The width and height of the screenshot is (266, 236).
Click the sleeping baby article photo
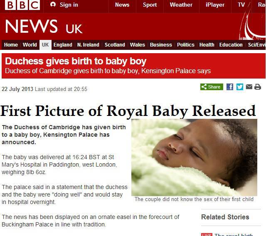(194, 157)
